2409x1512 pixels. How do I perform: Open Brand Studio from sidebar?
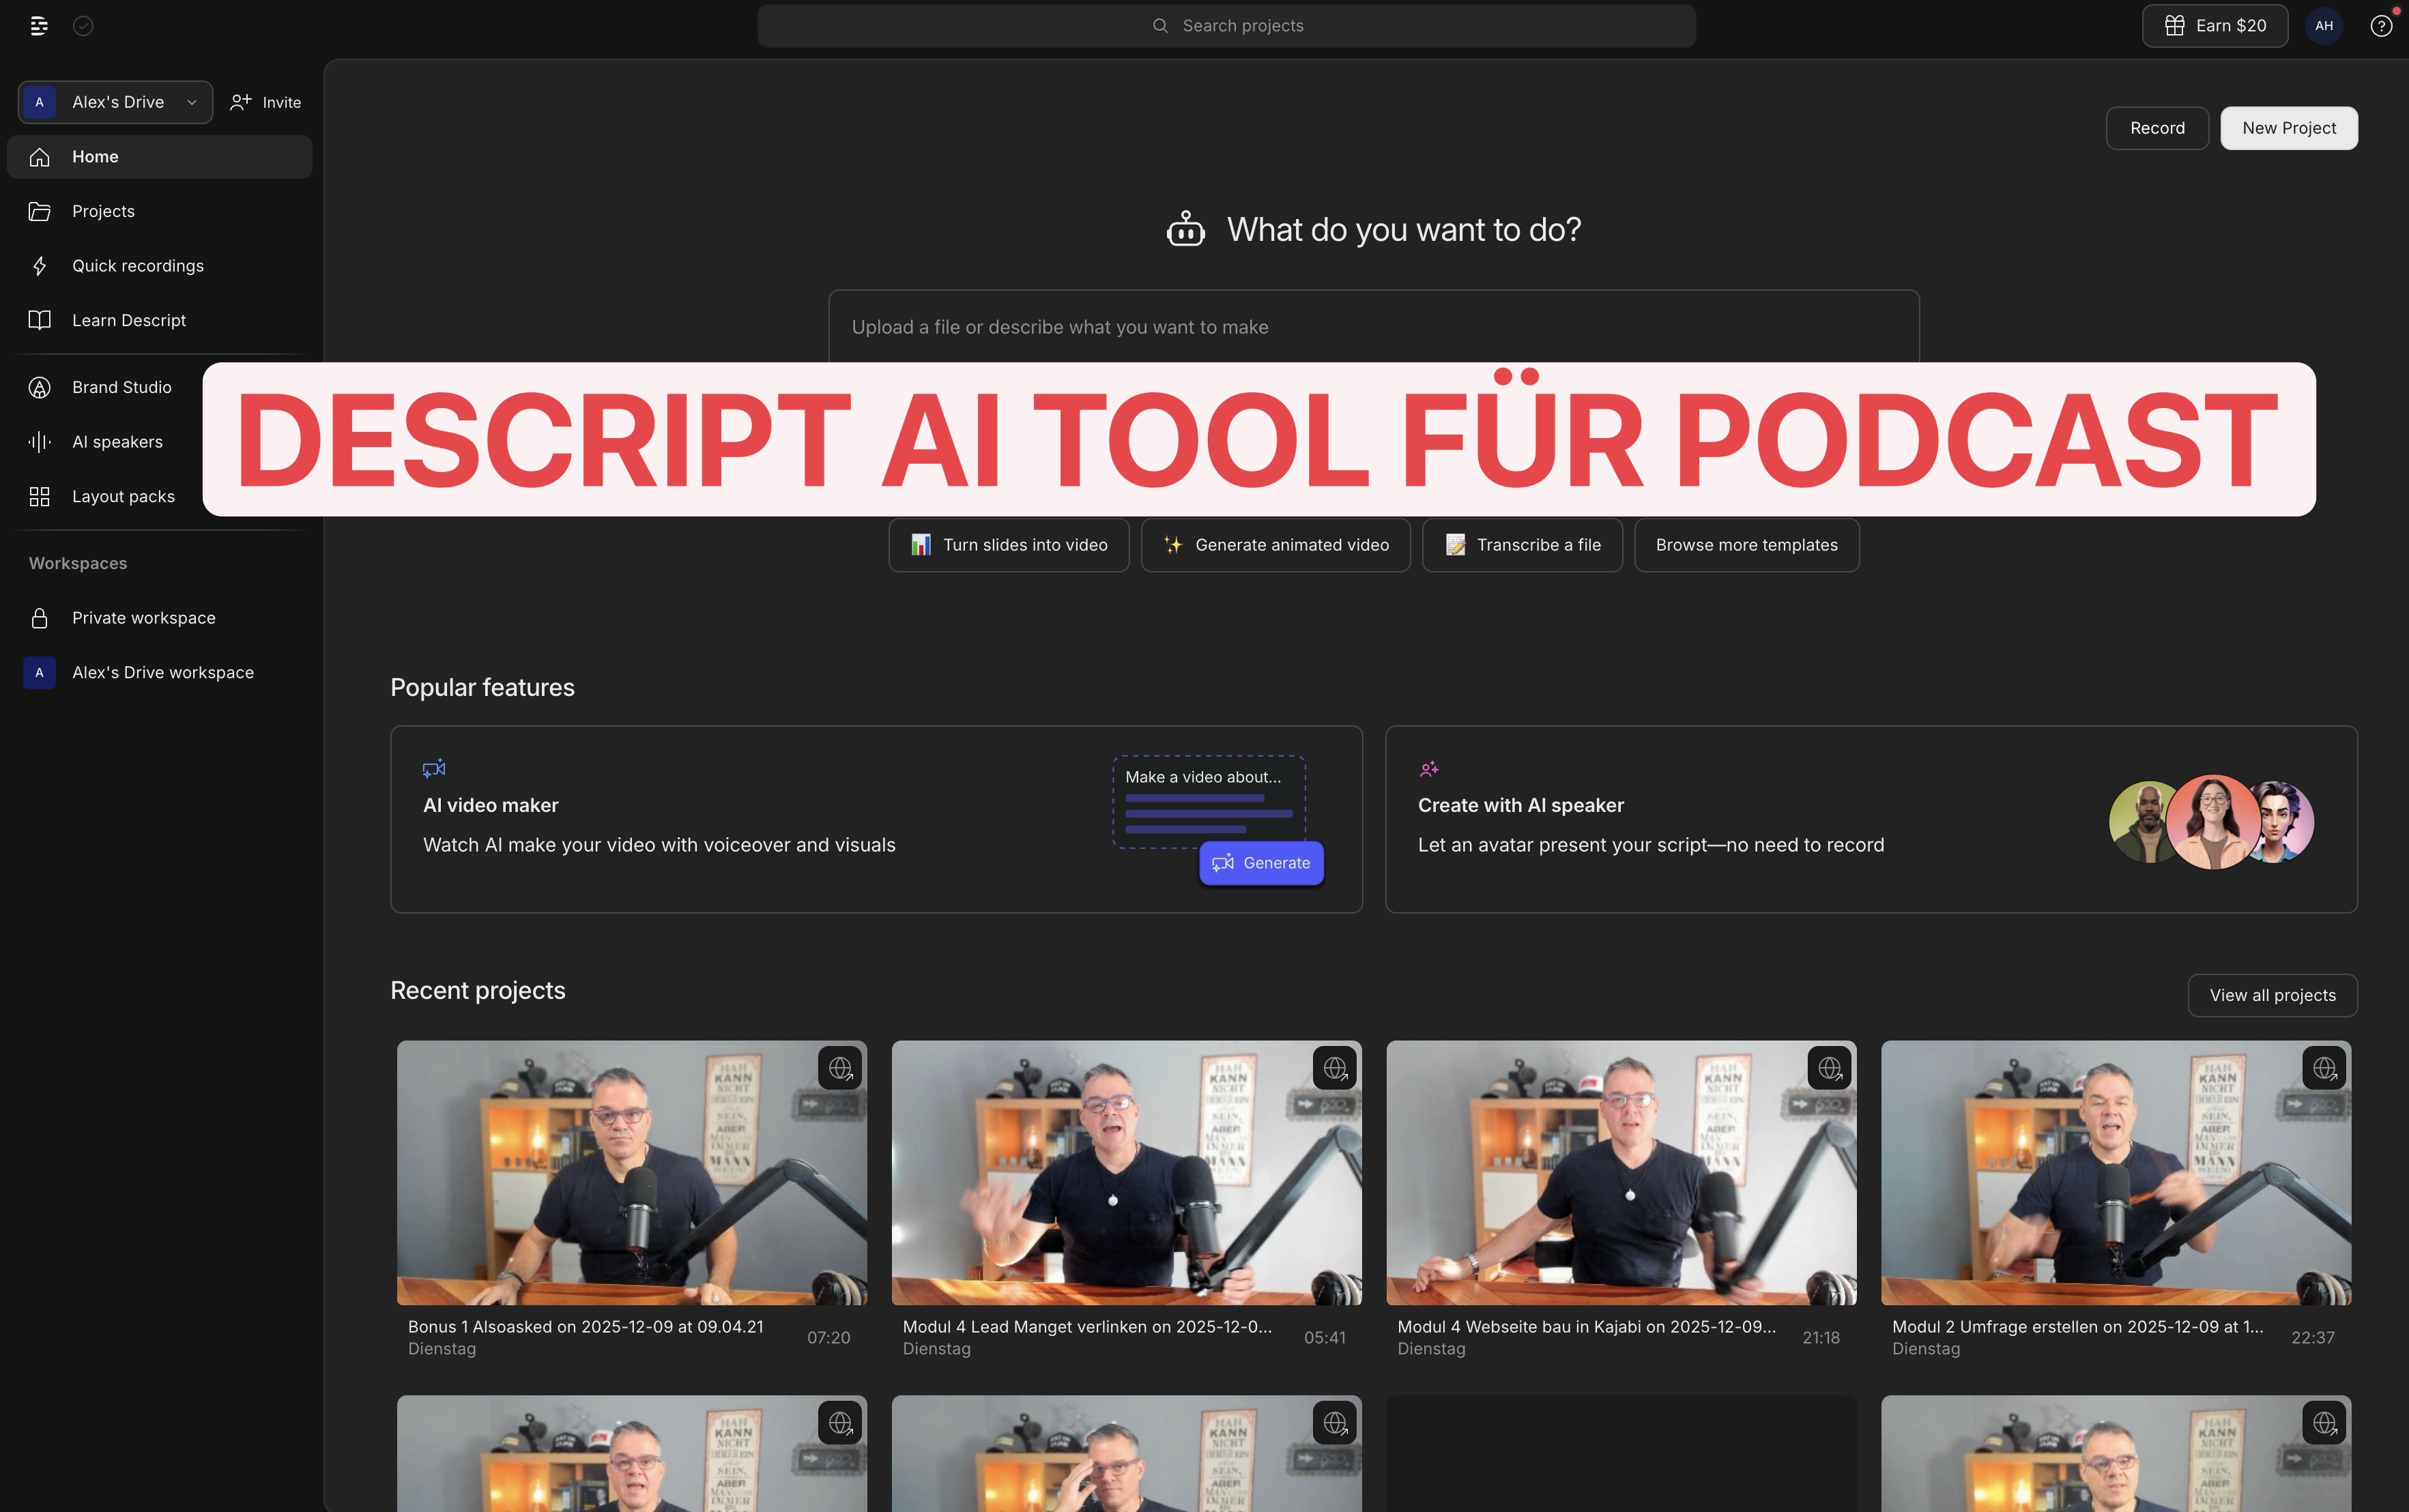[121, 387]
